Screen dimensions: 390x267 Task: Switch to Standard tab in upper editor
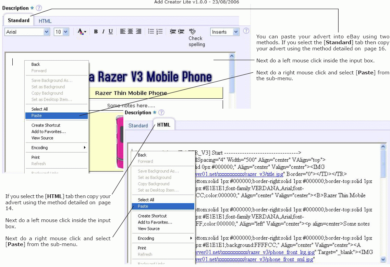pos(19,21)
